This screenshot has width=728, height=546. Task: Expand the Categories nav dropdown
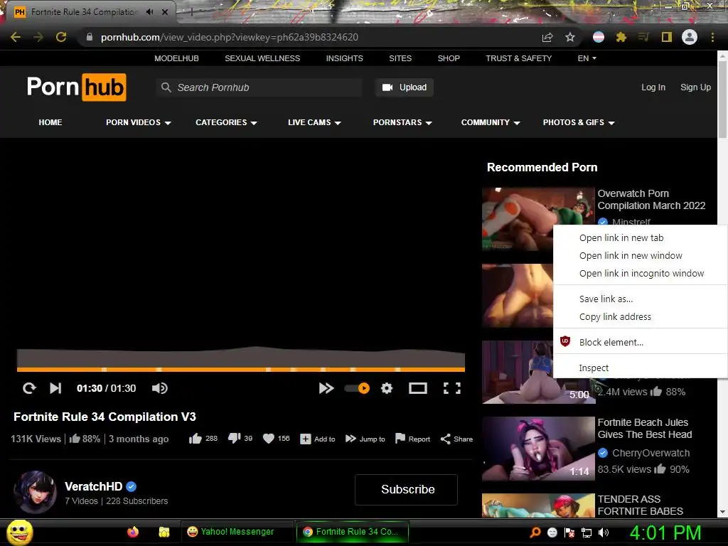point(226,122)
